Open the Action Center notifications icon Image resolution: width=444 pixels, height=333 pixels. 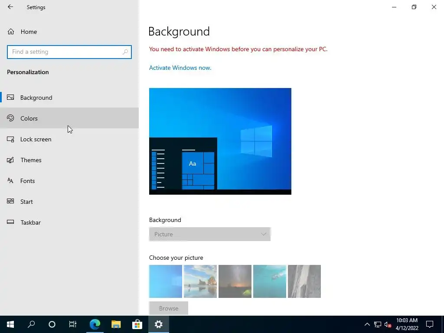click(x=430, y=324)
